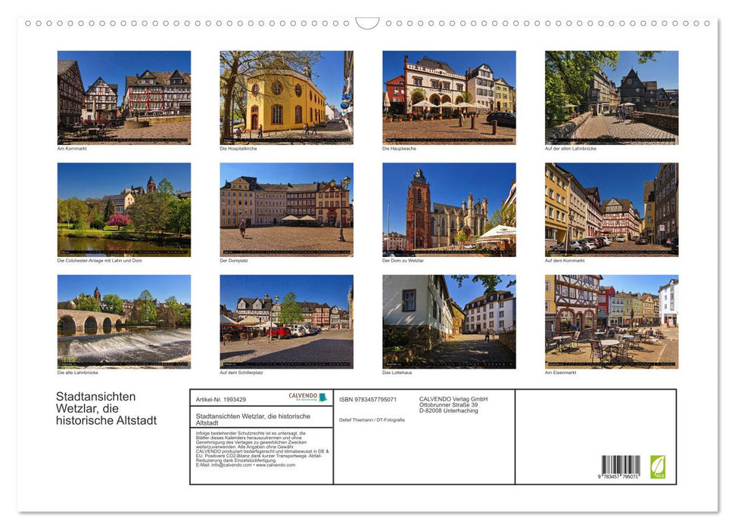Open the 'Der Dom zu Wetzlar' image
735x529 pixels.
coord(449,209)
